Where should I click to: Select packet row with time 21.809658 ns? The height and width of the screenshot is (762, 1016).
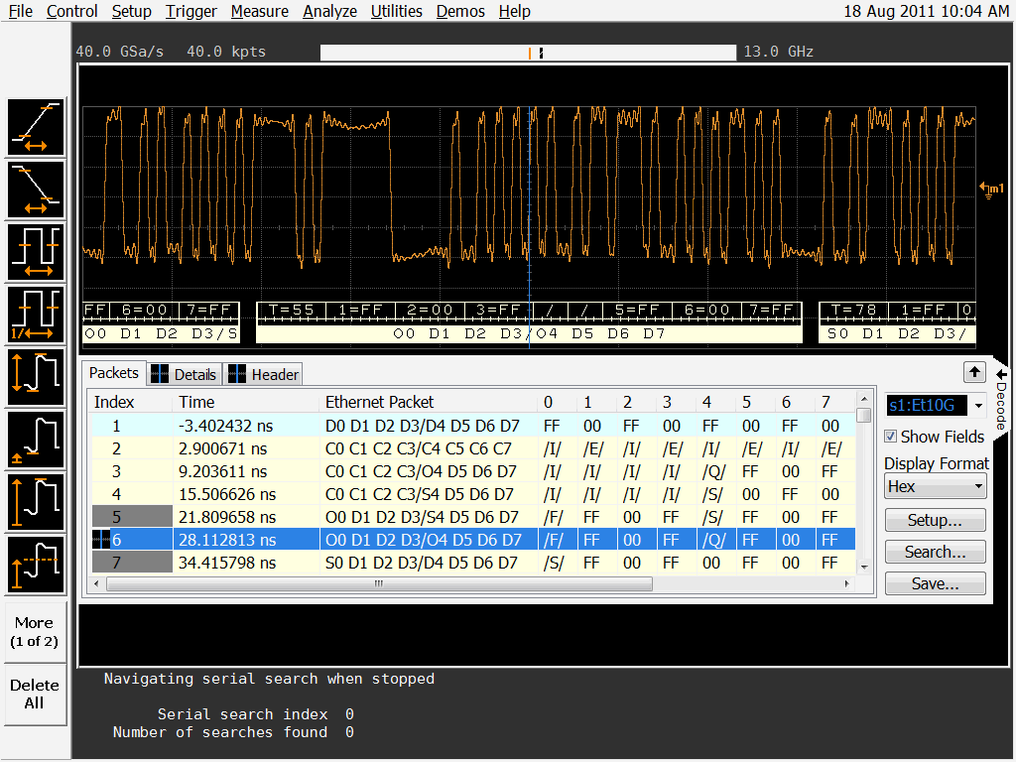pos(473,517)
